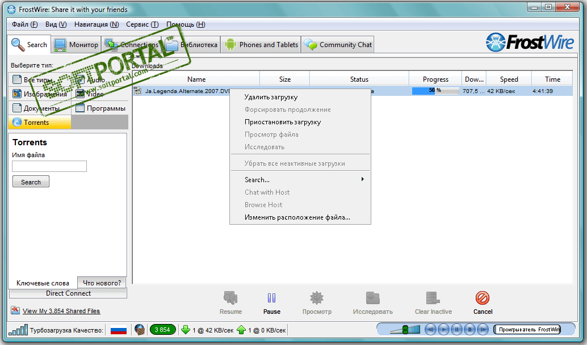587x345 pixels.
Task: Click the Просмотр preview button
Action: [x=317, y=303]
